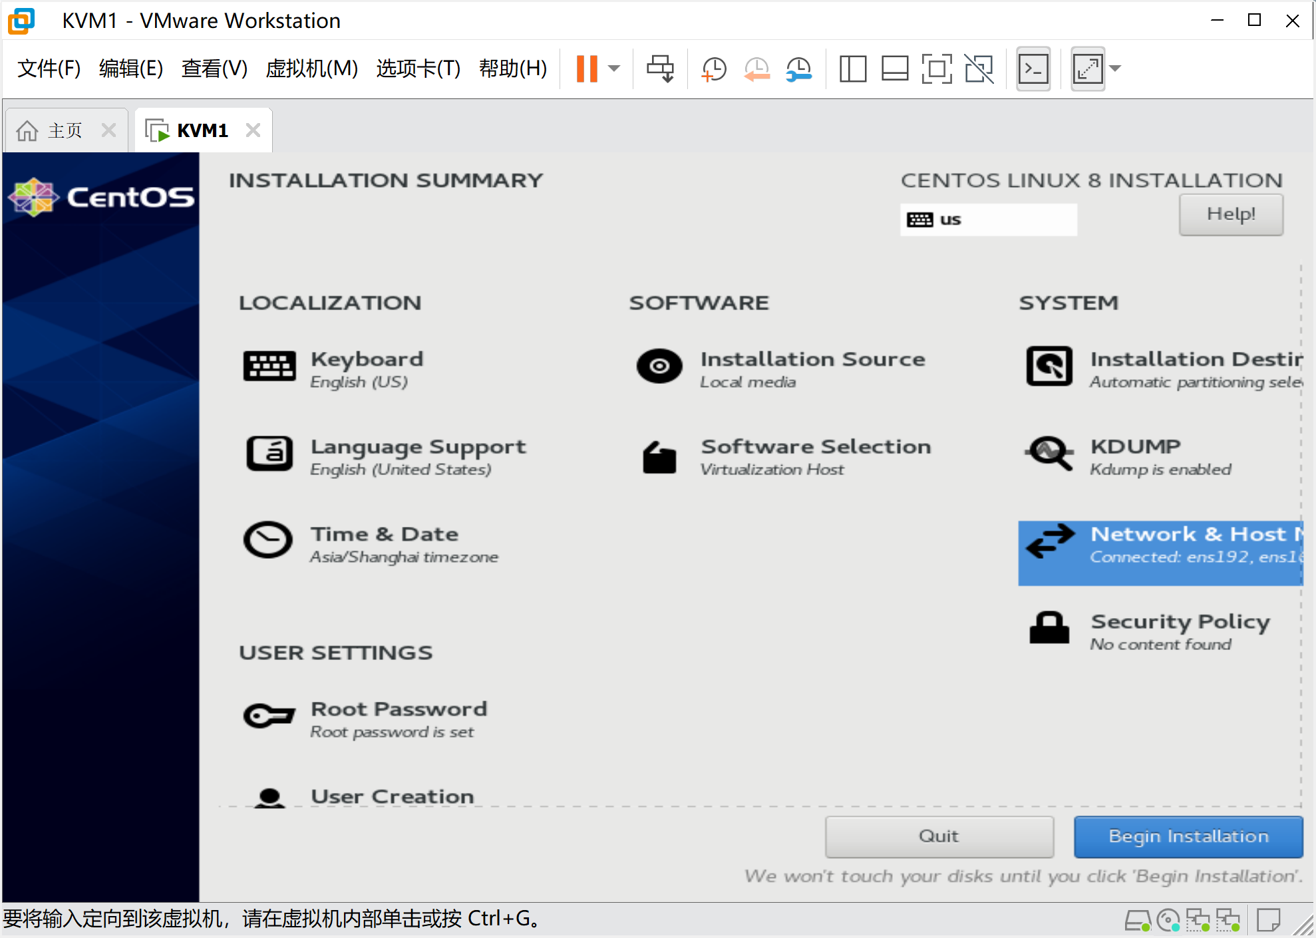This screenshot has height=938, width=1316.
Task: Open Security Policy lock icon
Action: coord(1049,627)
